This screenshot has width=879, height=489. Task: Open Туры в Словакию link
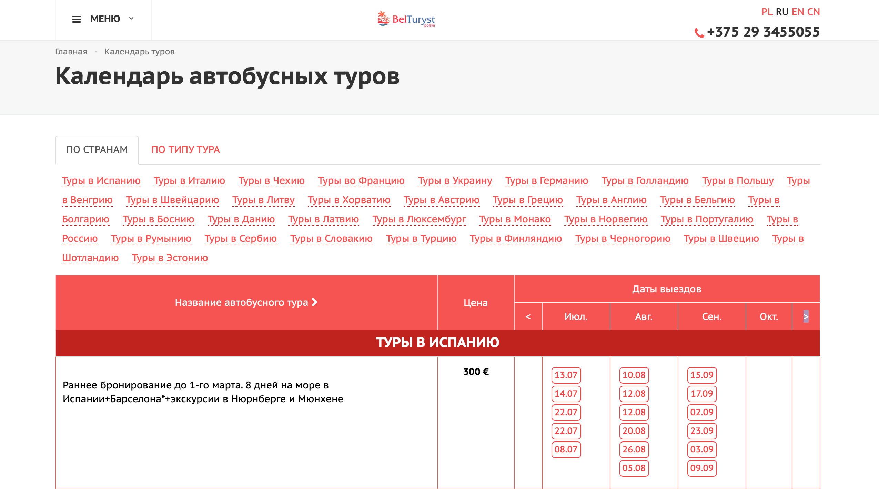coord(331,238)
